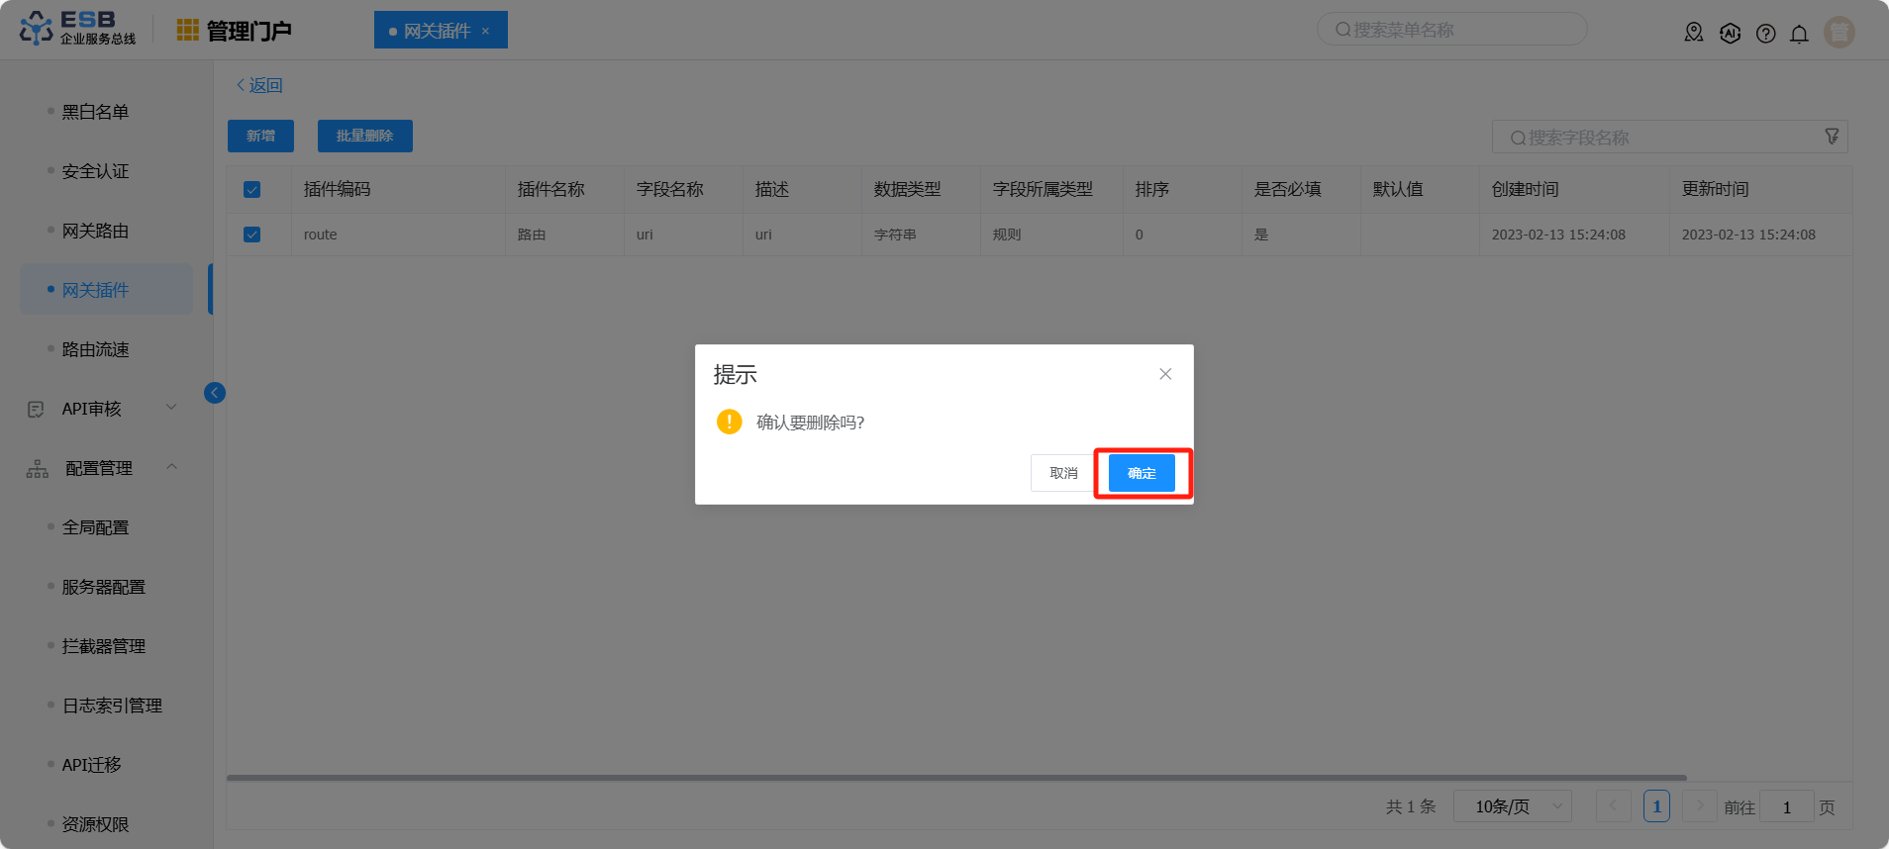This screenshot has width=1889, height=849.
Task: Open the 10条/页 page size dropdown
Action: 1512,806
